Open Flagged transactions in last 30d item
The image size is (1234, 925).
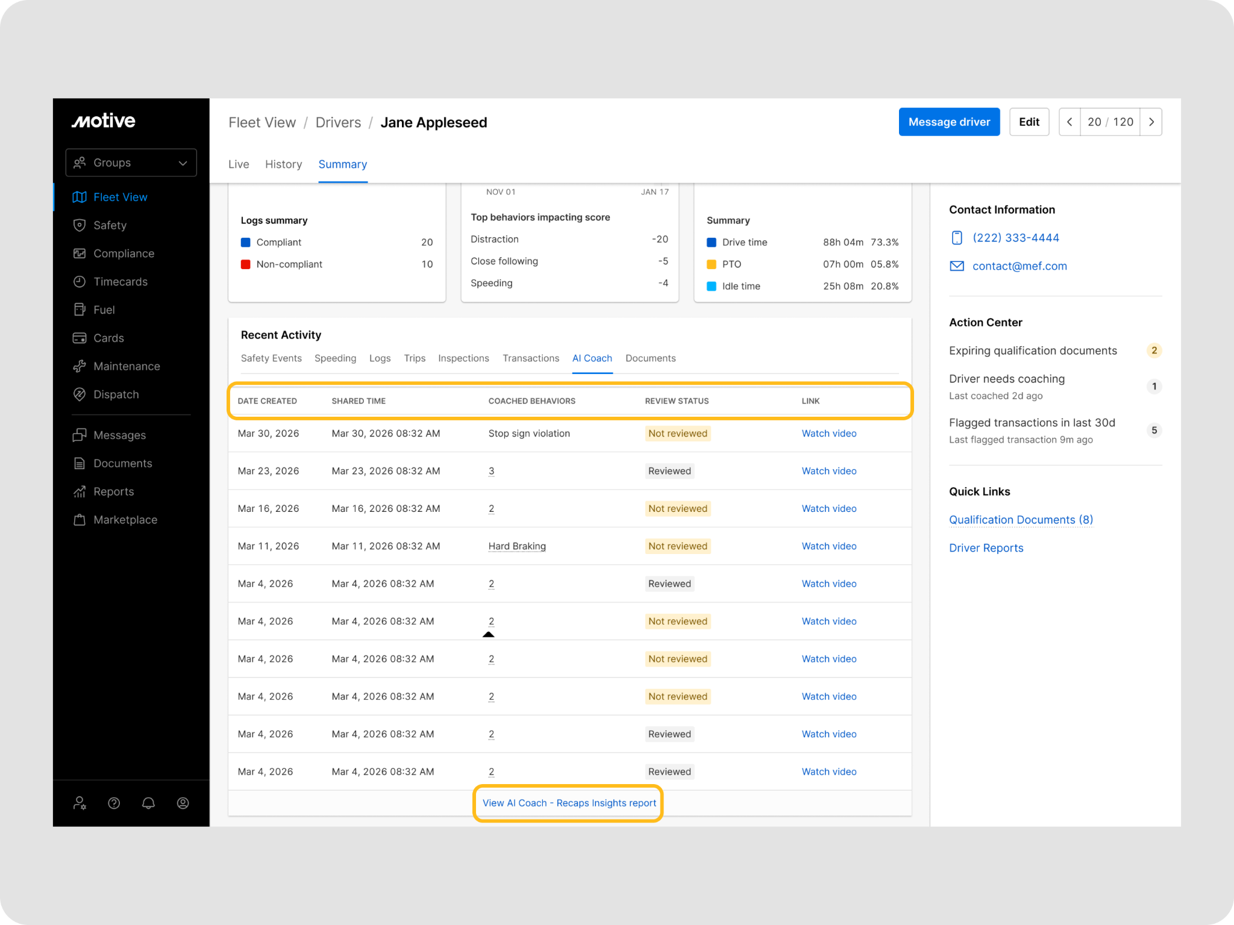1055,431
